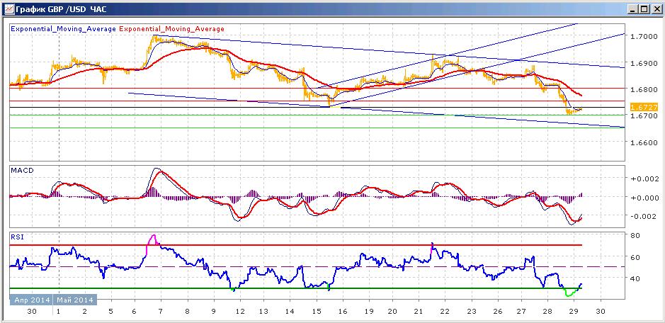
Task: Click date 29 on the time axis
Action: coord(574,311)
